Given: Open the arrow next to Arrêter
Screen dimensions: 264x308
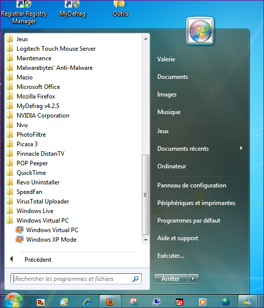Looking at the screenshot, I should point(193,279).
